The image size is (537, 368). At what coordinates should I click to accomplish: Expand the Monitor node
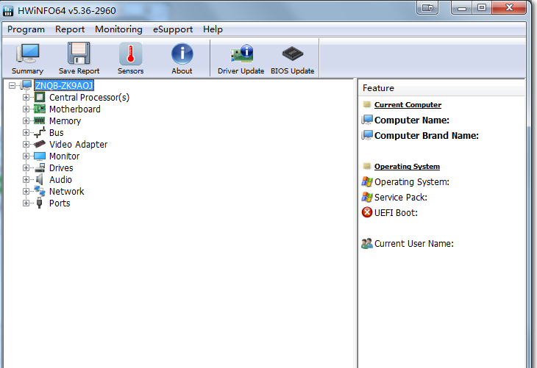point(26,156)
